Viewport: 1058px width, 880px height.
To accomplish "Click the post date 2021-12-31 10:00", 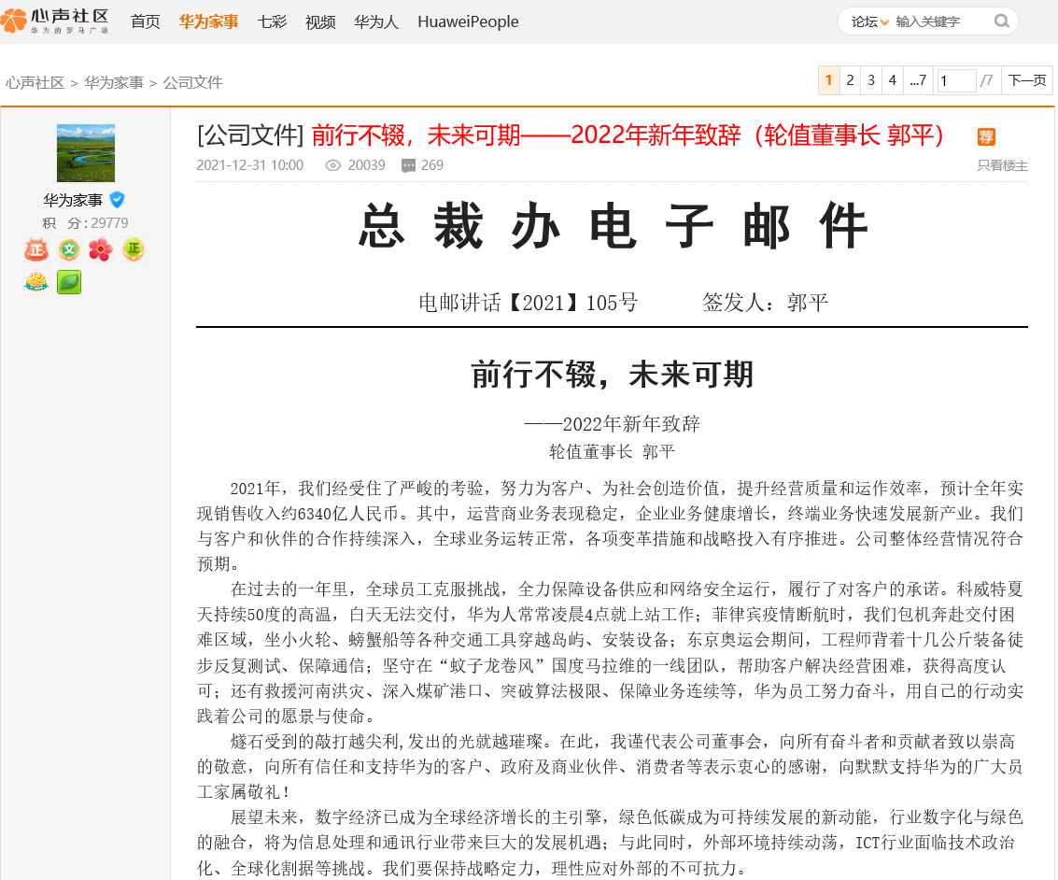I will [x=249, y=165].
